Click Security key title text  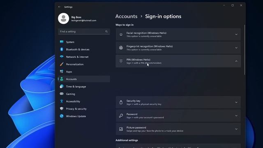tap(133, 101)
